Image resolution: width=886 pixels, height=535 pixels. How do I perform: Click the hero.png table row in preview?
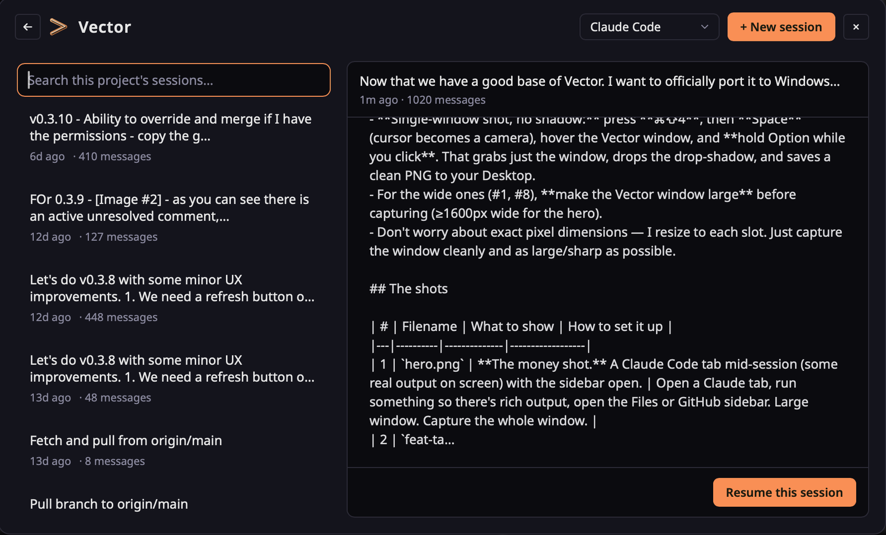[x=604, y=392]
